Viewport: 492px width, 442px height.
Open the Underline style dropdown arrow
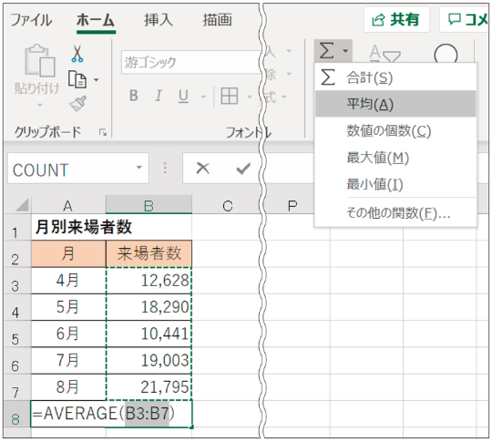pyautogui.click(x=203, y=97)
